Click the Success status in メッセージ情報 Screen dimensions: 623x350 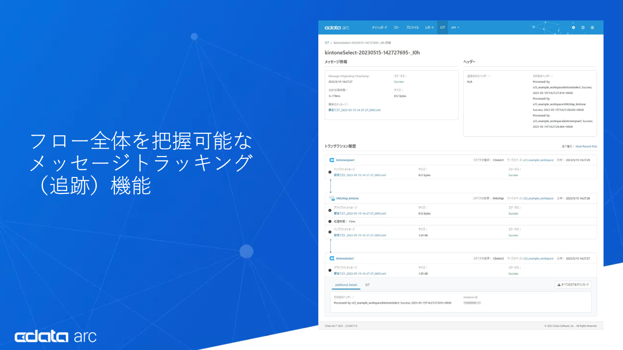coord(399,82)
